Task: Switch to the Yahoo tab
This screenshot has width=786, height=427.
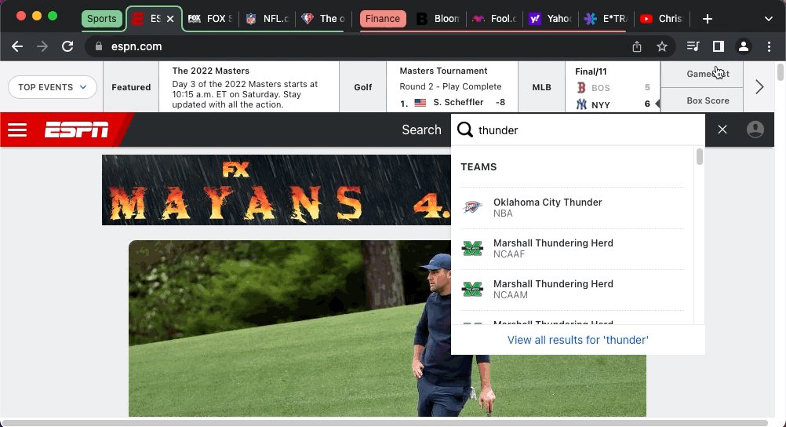Action: click(x=551, y=19)
